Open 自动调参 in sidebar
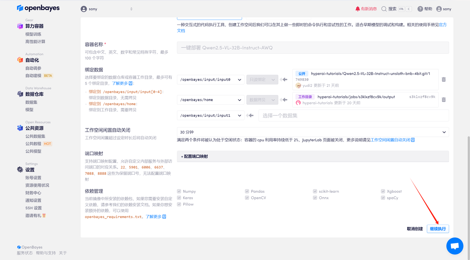Viewport: 470px width, 260px height. coord(33,68)
